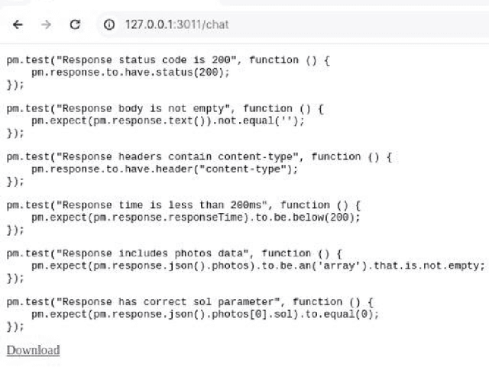The width and height of the screenshot is (489, 367).
Task: Reload the current page
Action: pyautogui.click(x=75, y=24)
